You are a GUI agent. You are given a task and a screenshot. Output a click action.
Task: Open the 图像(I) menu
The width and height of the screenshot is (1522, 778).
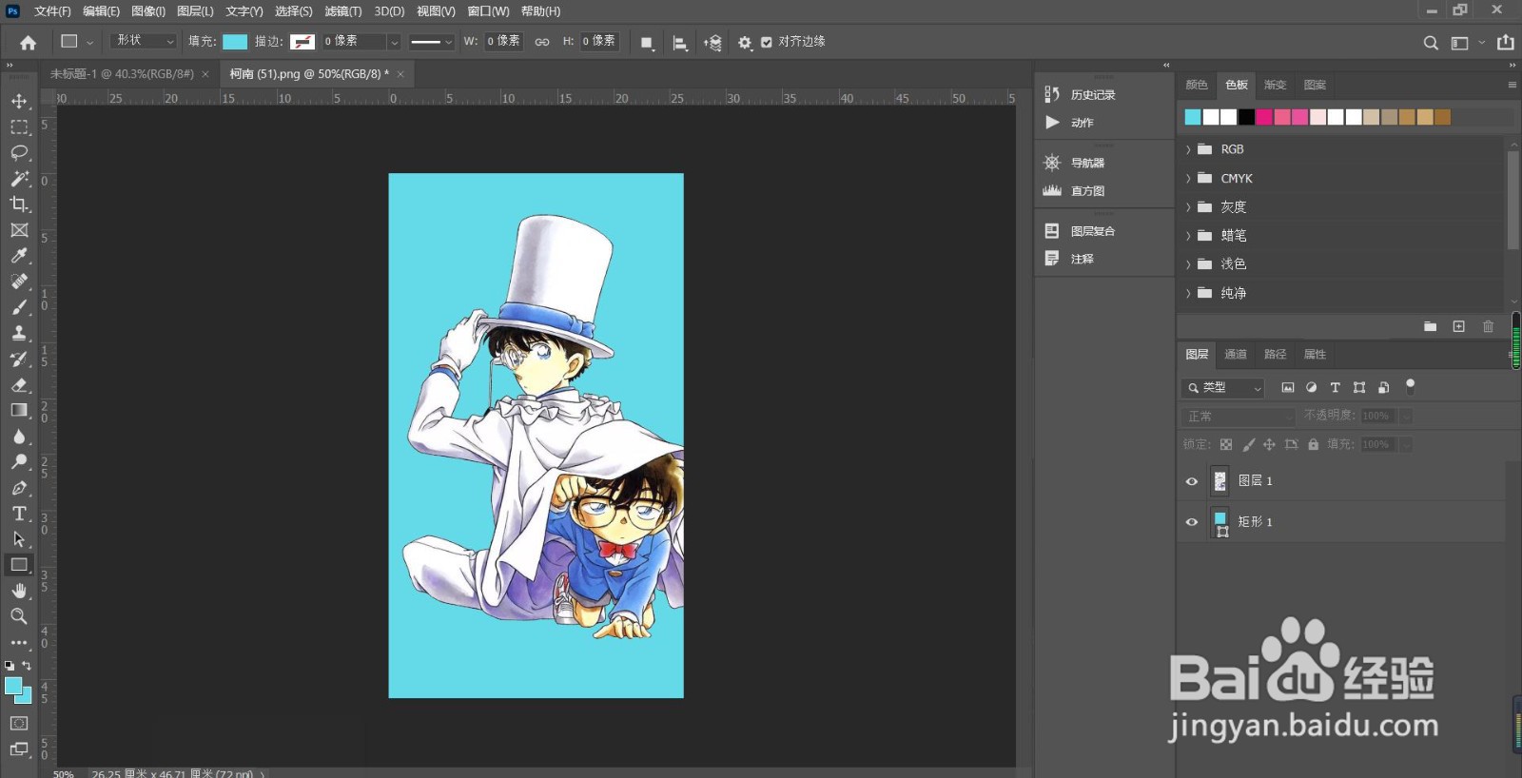(x=148, y=11)
